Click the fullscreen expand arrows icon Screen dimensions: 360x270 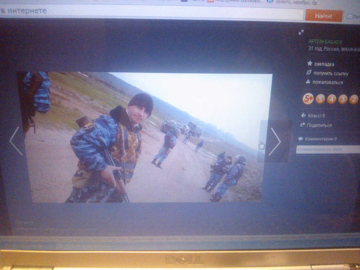coord(301,32)
